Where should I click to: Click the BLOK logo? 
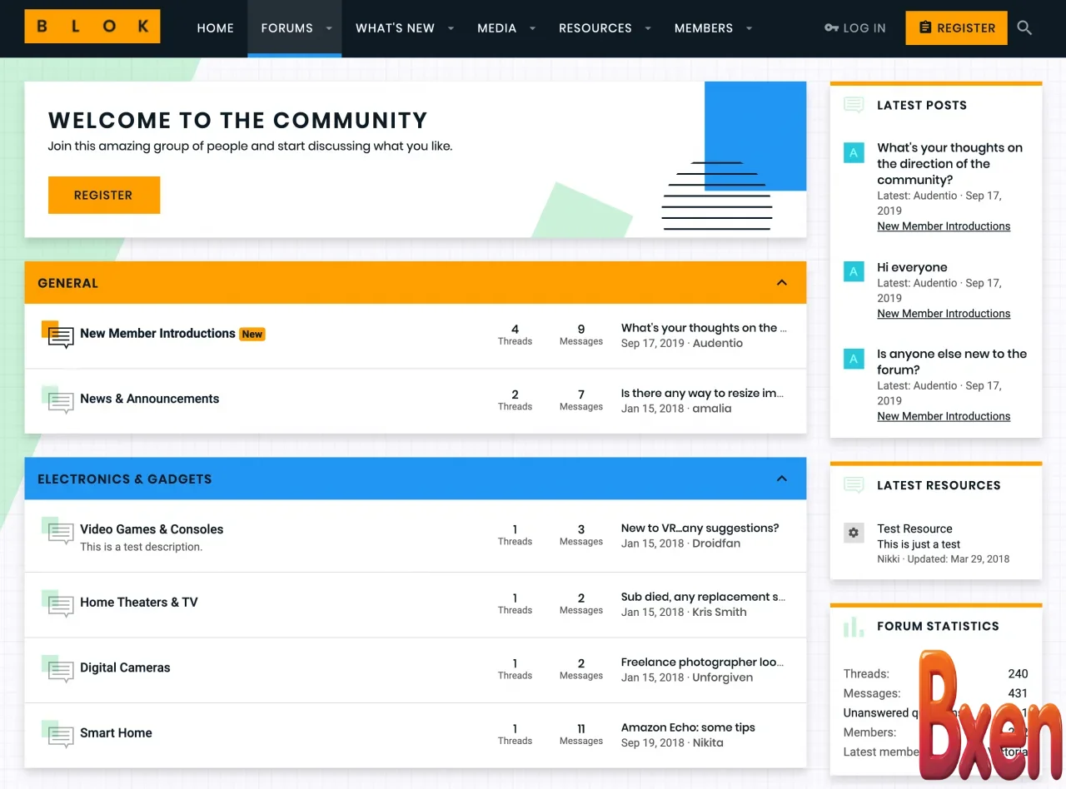point(92,27)
